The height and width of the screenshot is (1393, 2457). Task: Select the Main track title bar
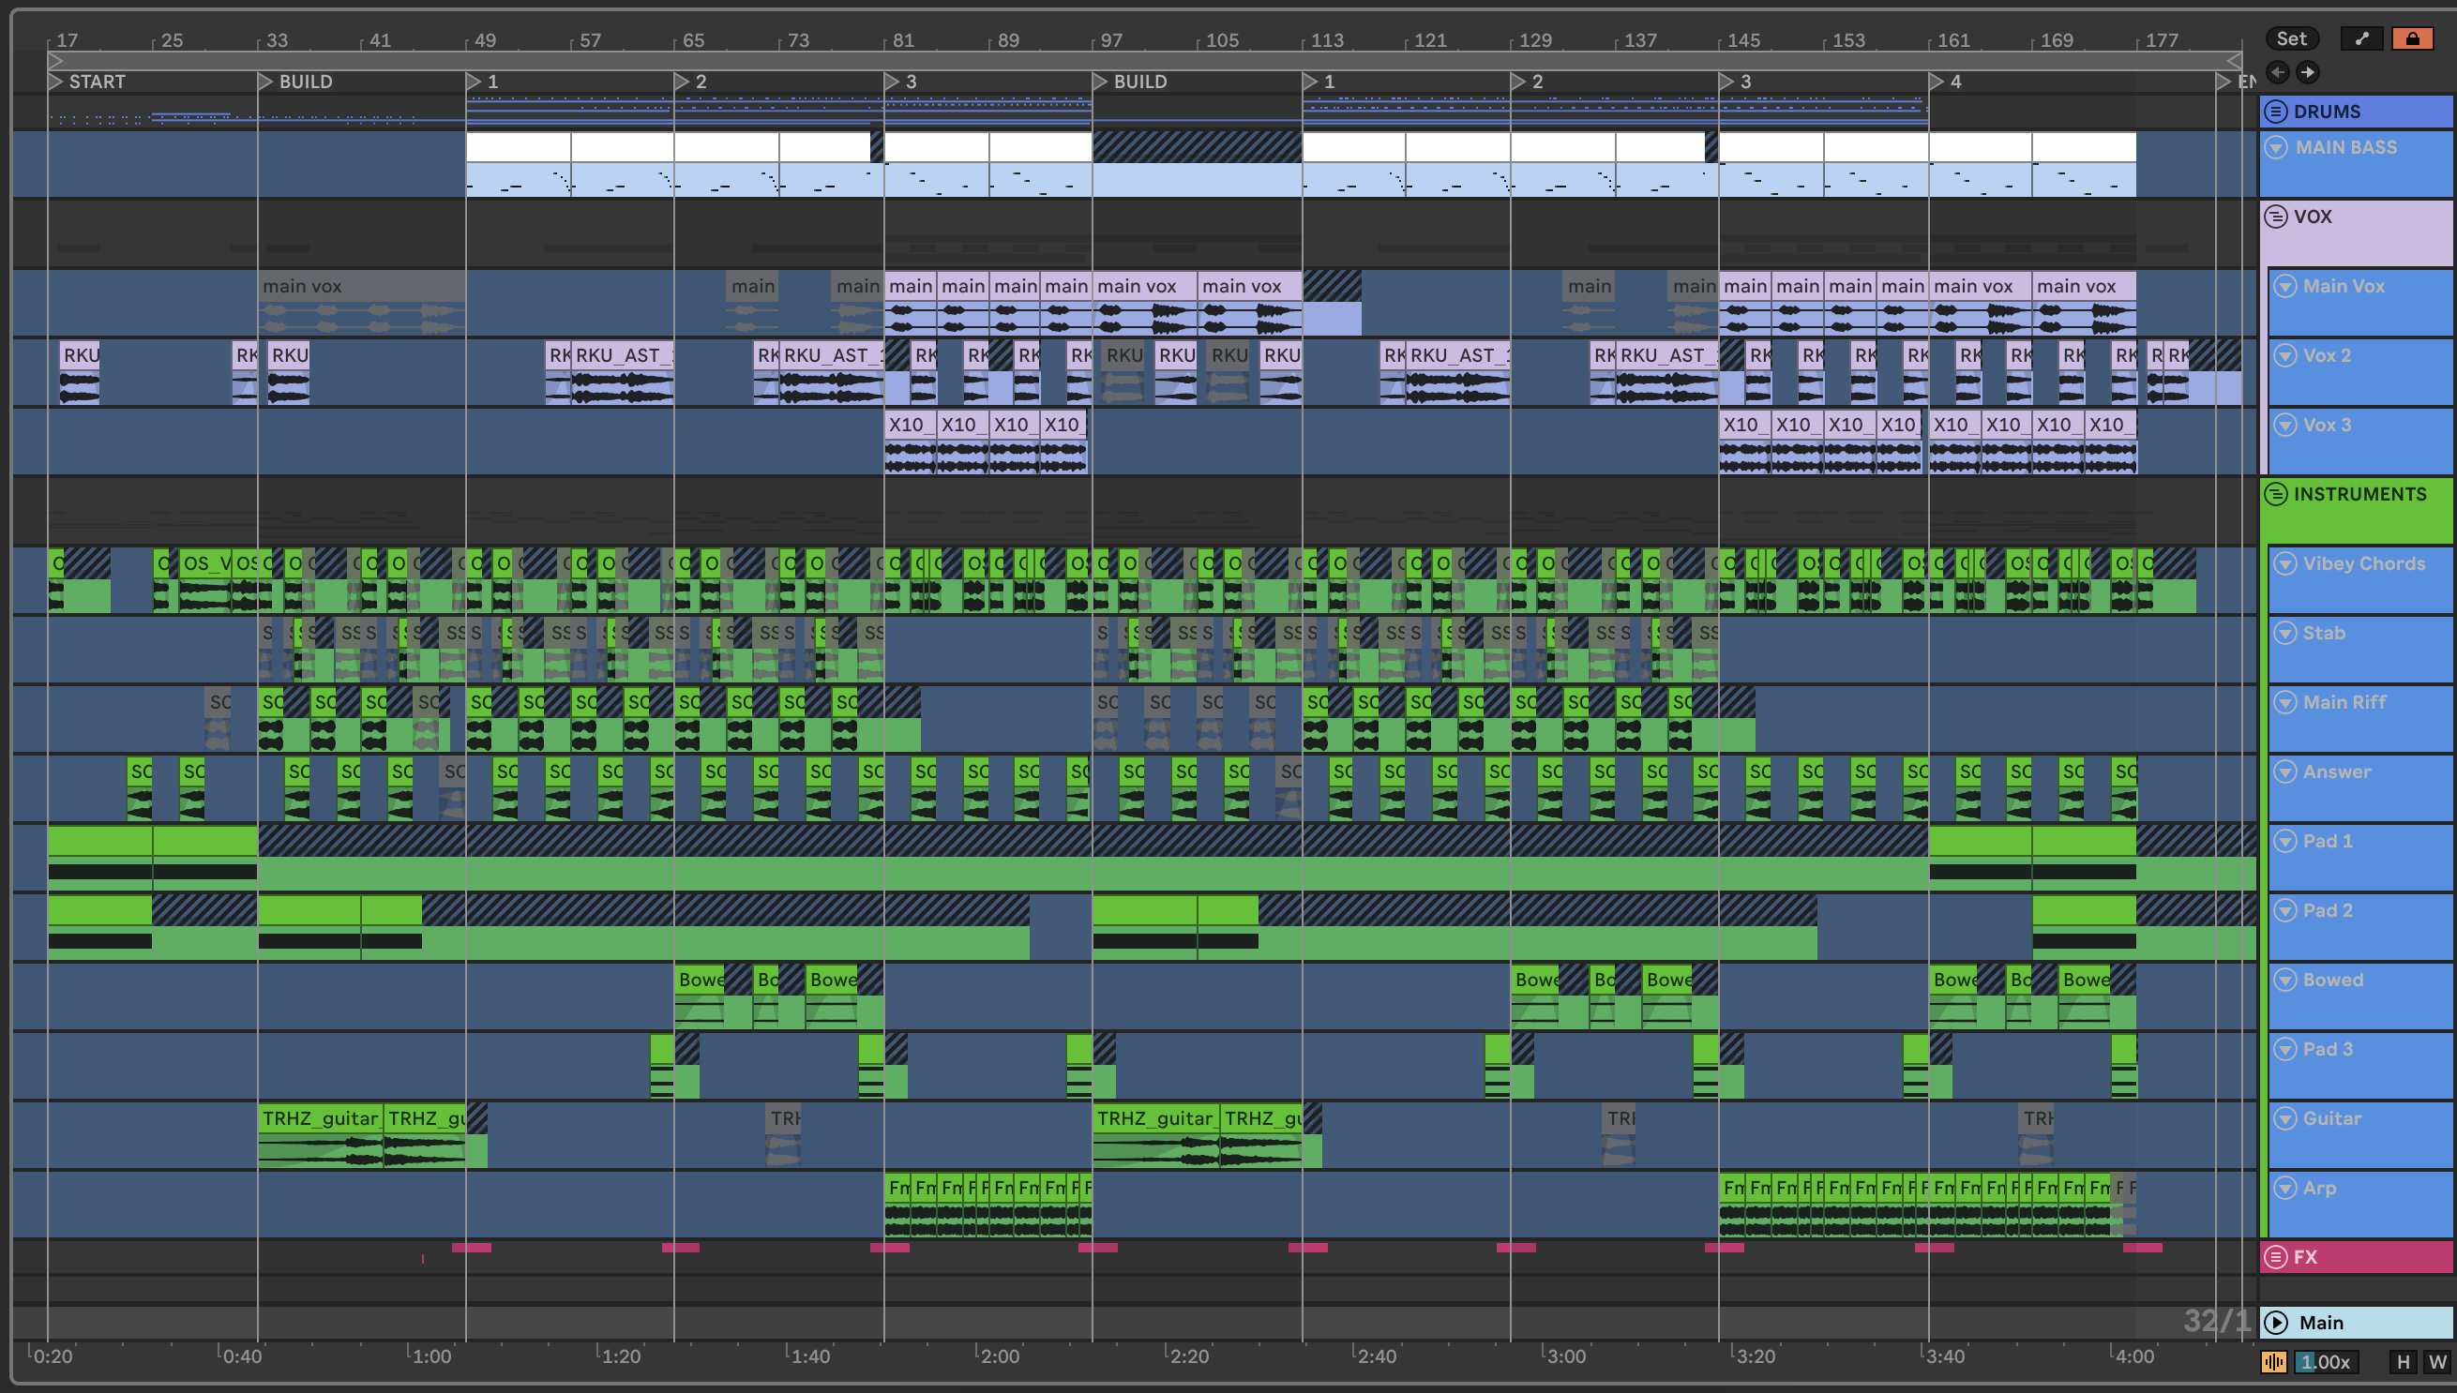pyautogui.click(x=2358, y=1323)
